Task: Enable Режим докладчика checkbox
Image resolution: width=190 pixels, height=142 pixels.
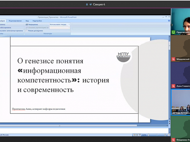Action: click(x=27, y=31)
